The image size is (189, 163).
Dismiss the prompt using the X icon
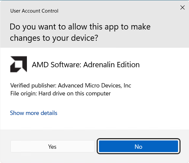coord(182,7)
